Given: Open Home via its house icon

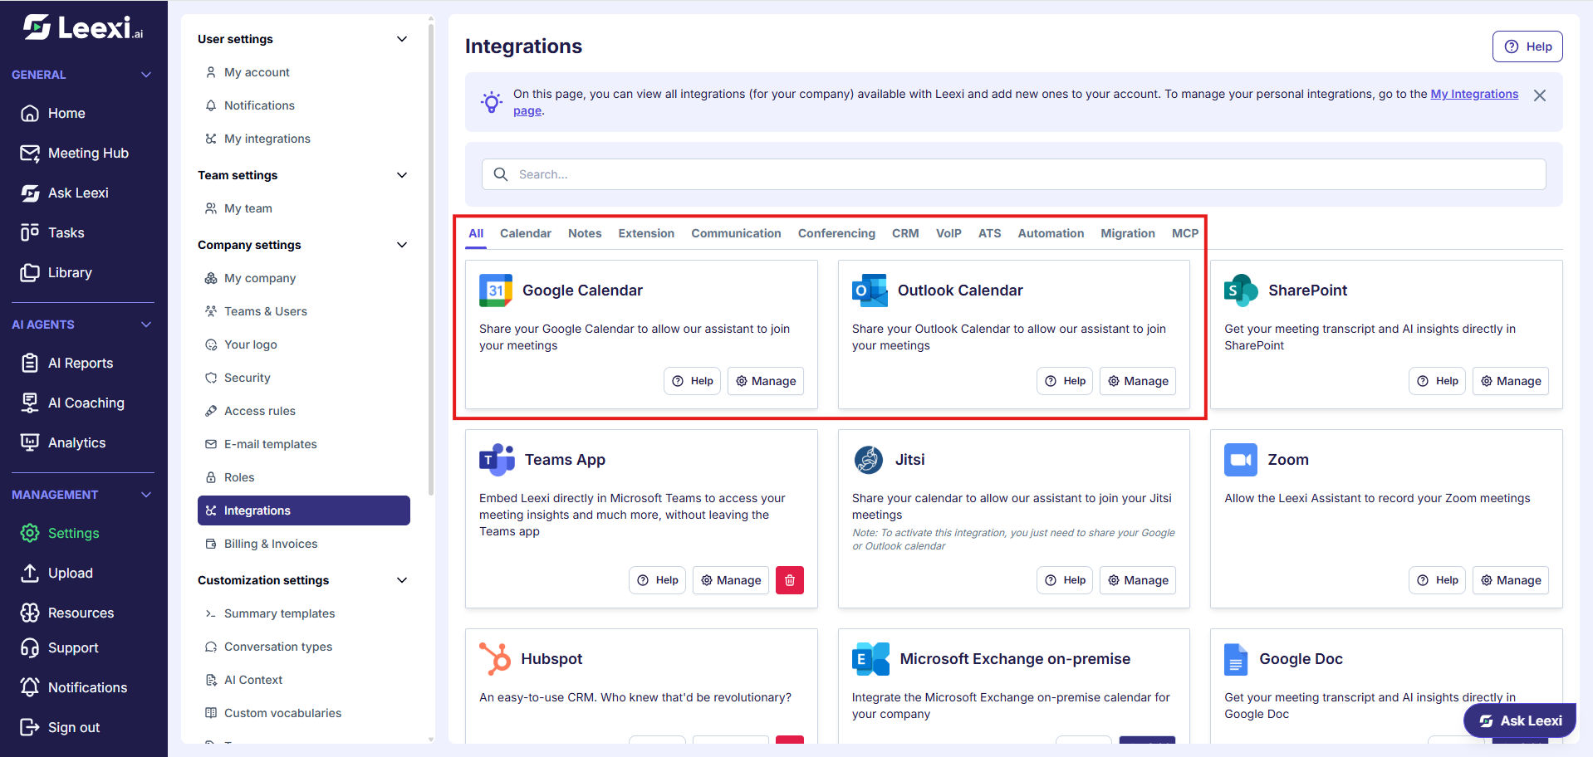Looking at the screenshot, I should coord(30,113).
